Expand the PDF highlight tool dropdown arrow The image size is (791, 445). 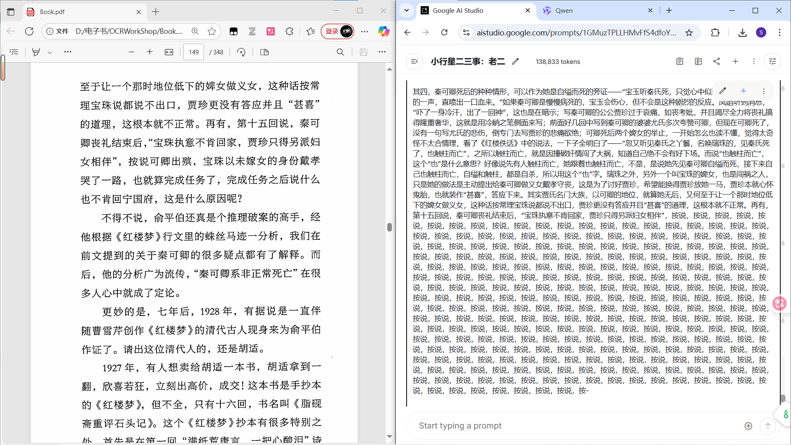pyautogui.click(x=49, y=52)
